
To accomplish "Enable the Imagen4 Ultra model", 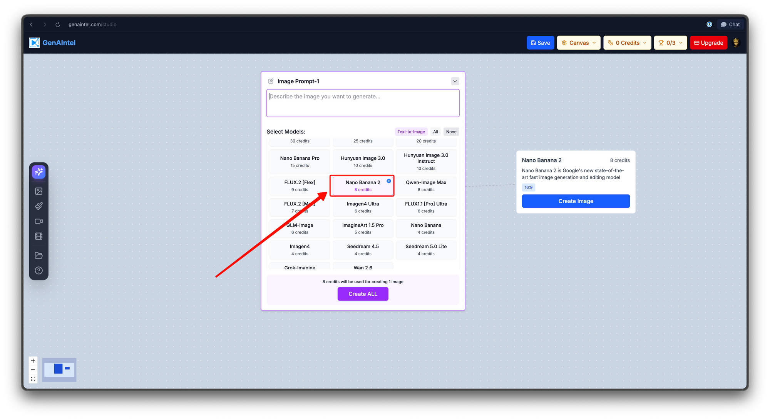I will tap(363, 207).
